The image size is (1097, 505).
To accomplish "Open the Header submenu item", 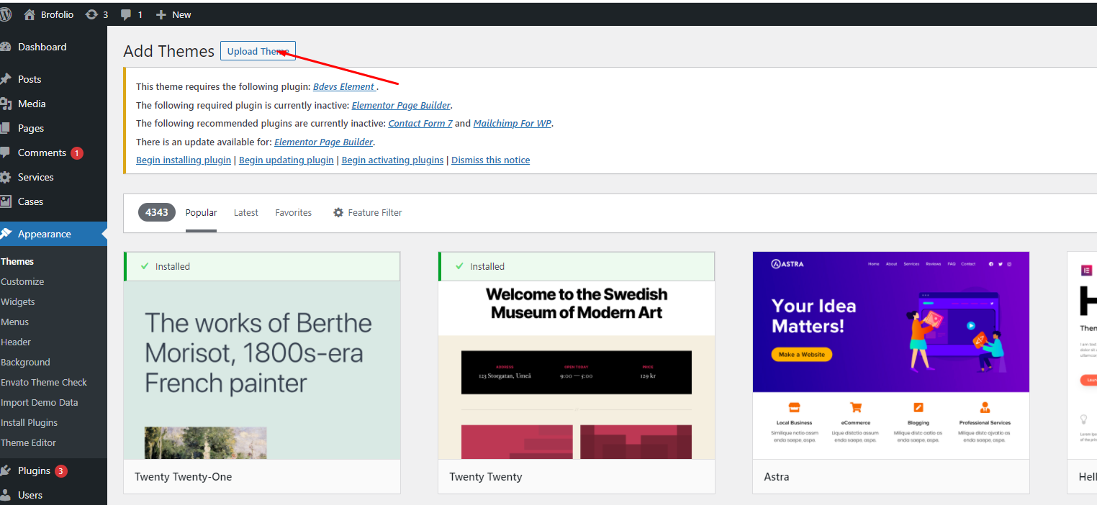I will pyautogui.click(x=16, y=342).
